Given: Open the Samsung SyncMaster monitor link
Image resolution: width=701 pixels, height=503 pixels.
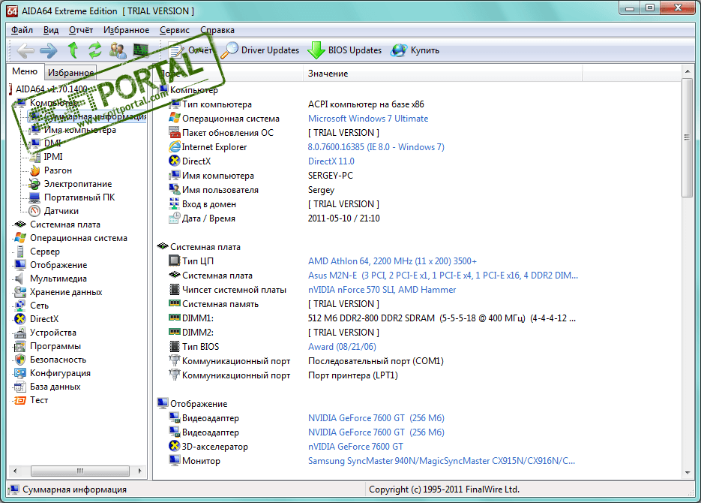Looking at the screenshot, I should [442, 460].
